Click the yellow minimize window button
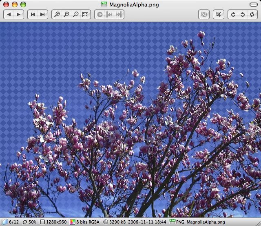The image size is (261, 226). coord(15,4)
